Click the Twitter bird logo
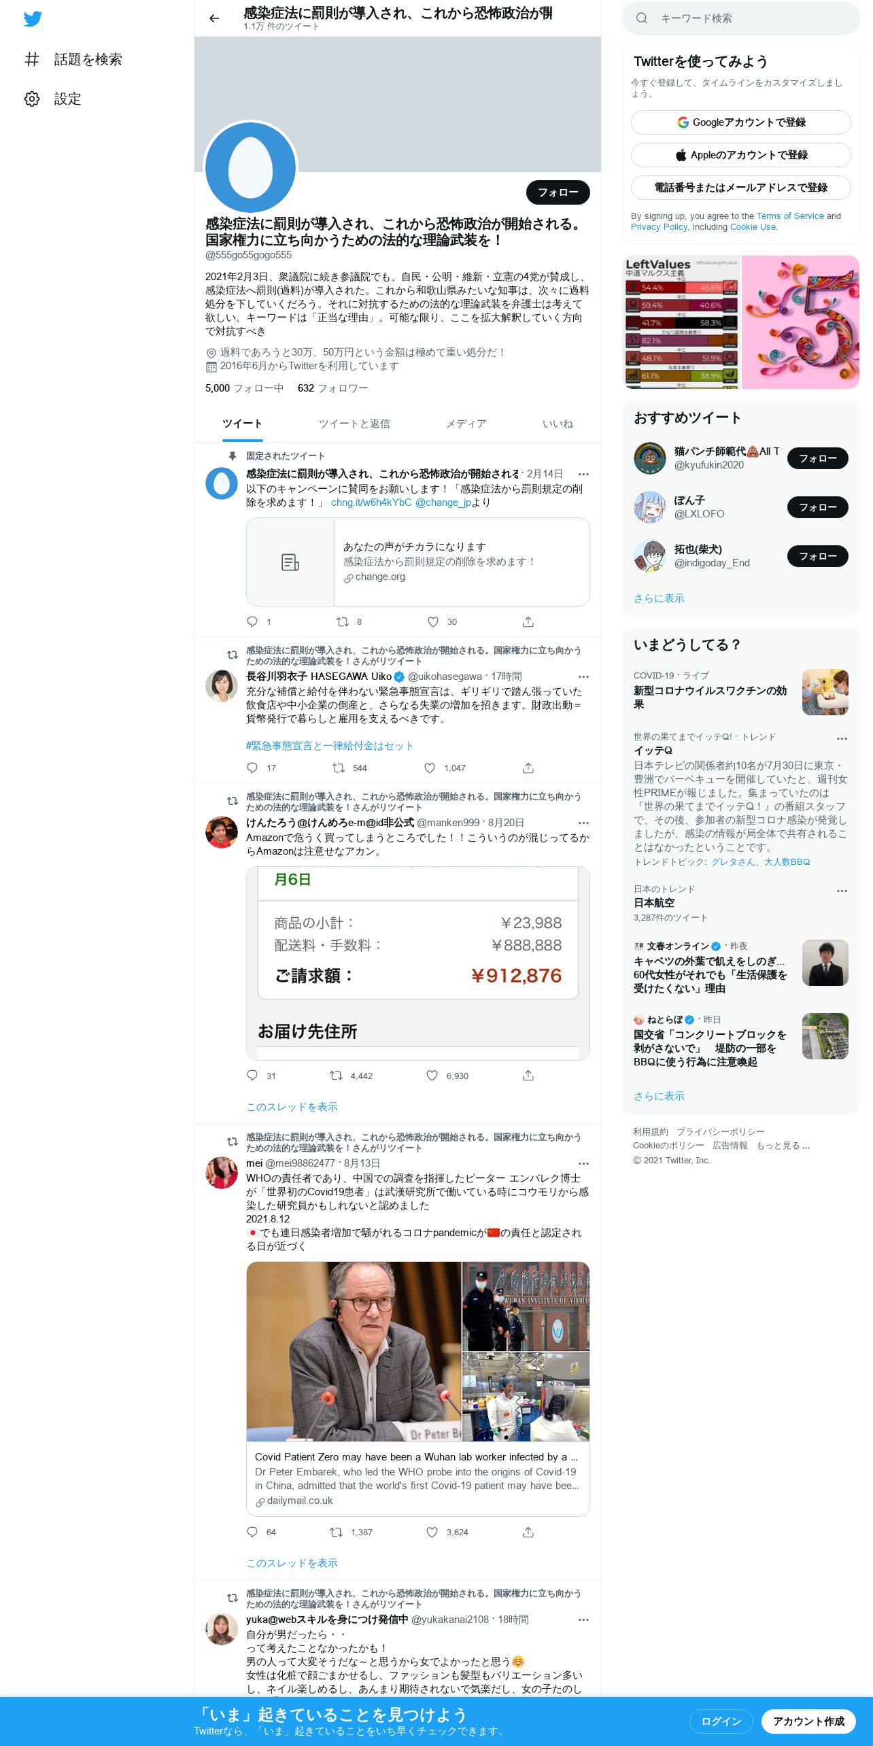This screenshot has height=1746, width=873. coord(33,19)
